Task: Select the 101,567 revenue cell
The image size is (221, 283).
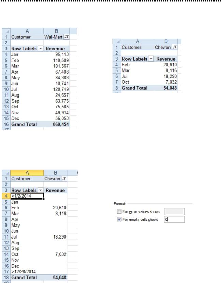Action: point(57,66)
